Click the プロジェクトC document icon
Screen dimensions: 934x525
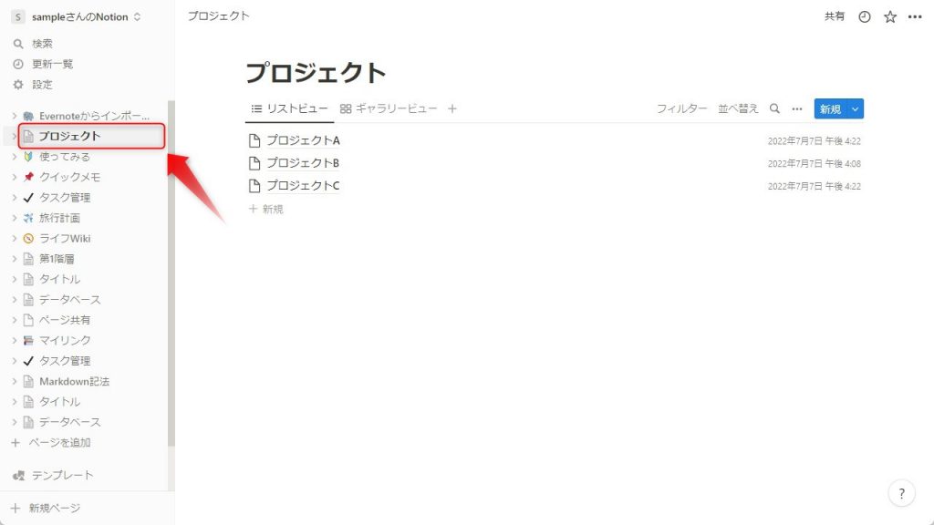254,186
